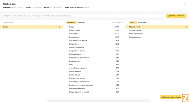Delete starting phrase 'берцы' with trash icon

point(60,27)
